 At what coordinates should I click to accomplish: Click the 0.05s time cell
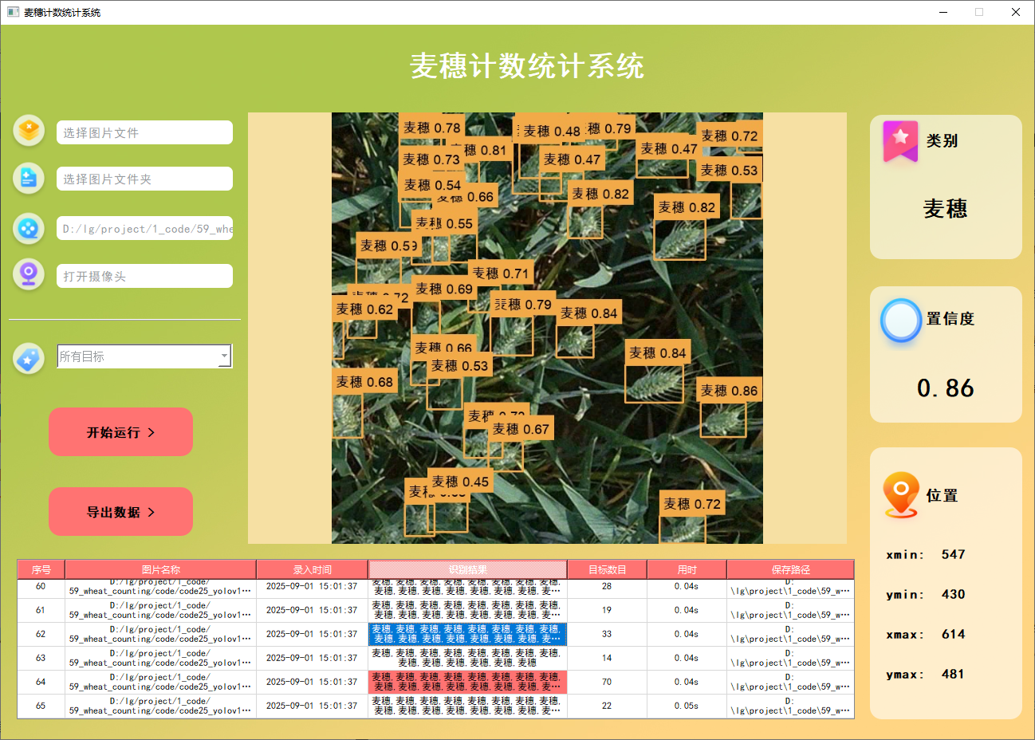[x=687, y=706]
